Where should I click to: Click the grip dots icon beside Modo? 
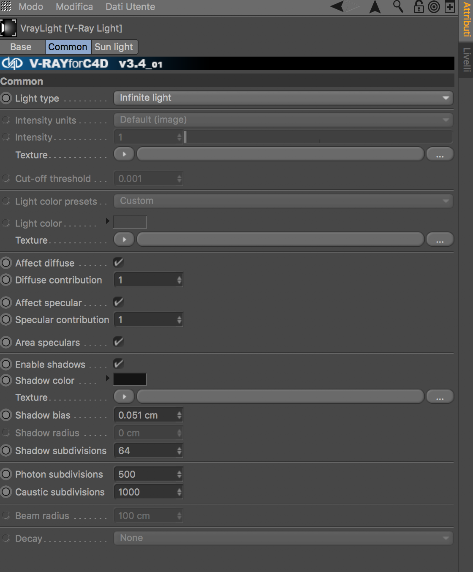[6, 6]
